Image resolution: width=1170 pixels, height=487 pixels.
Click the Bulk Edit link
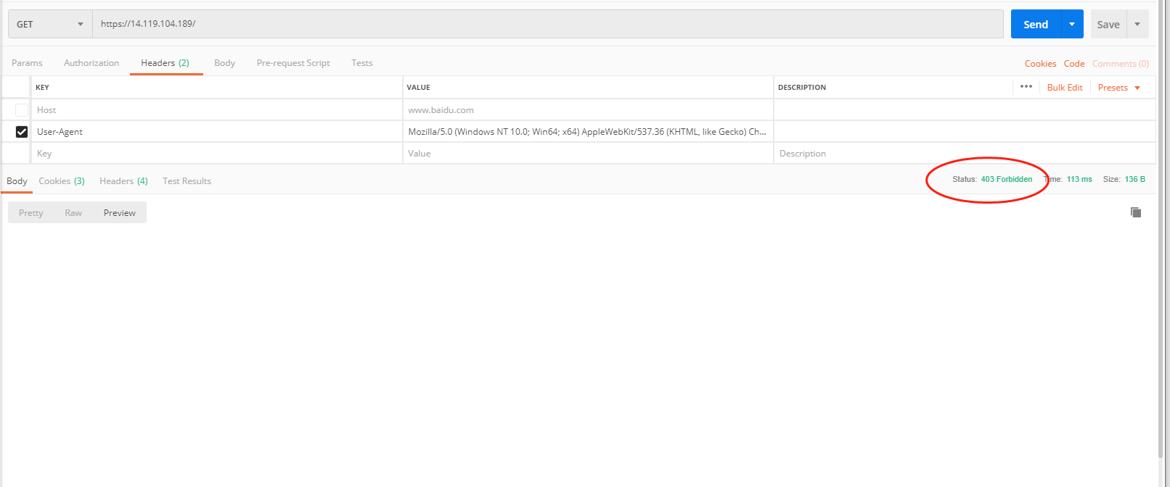(x=1064, y=88)
